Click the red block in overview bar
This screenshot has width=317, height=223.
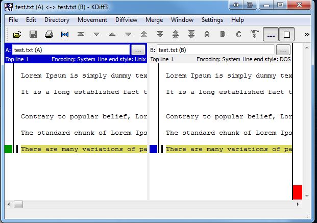point(297,192)
